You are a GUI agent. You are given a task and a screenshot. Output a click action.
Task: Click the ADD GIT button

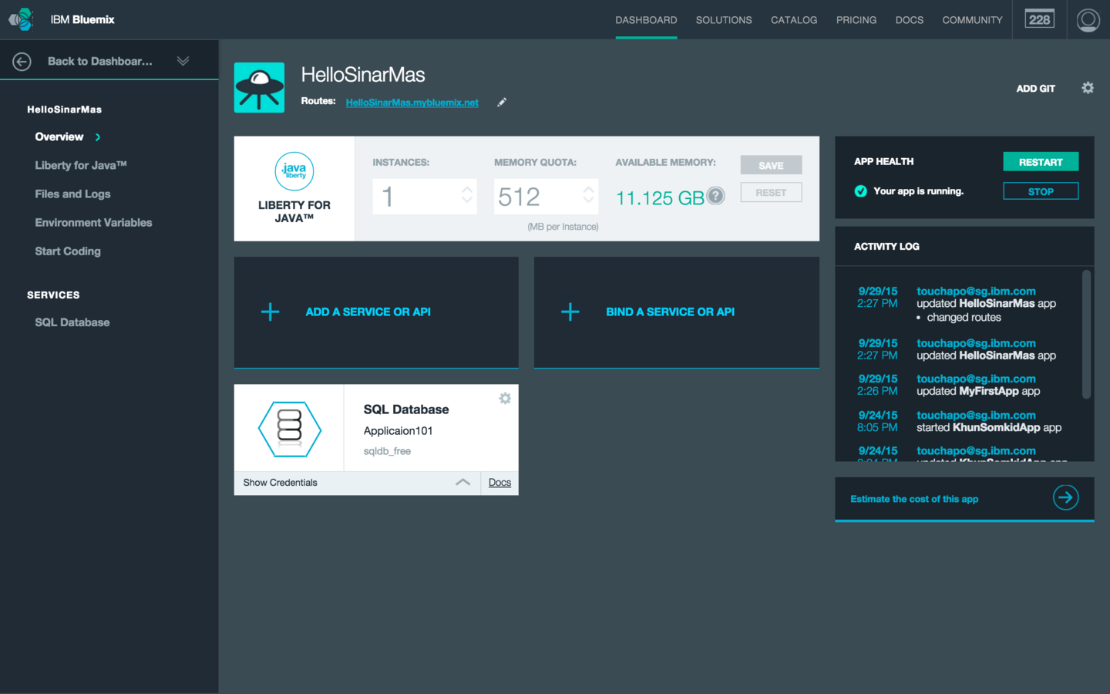point(1035,89)
